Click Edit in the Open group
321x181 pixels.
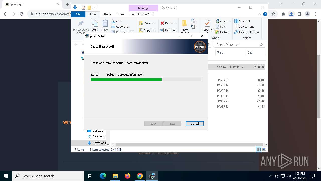point(220,27)
